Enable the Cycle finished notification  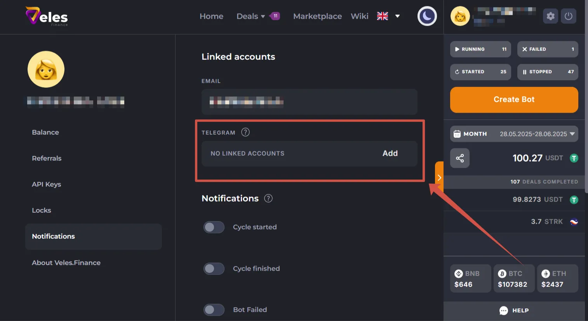214,268
